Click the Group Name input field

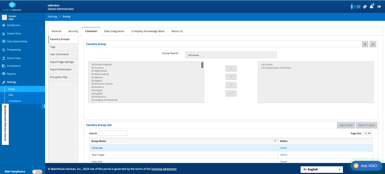point(231,55)
